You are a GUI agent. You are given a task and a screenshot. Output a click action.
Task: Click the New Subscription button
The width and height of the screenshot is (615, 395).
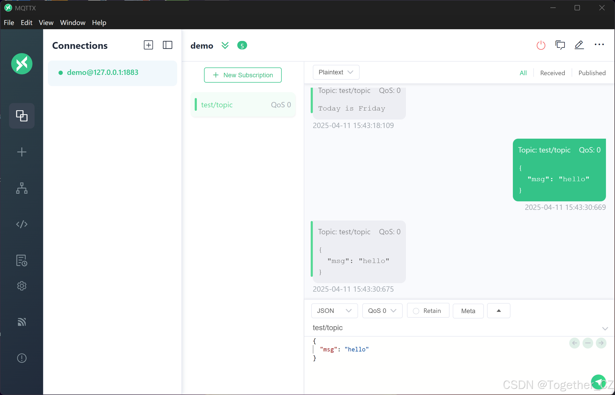243,75
